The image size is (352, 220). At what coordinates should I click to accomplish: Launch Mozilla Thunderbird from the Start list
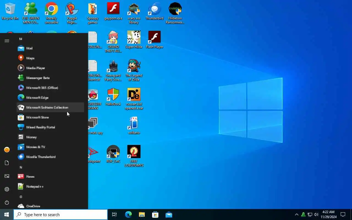pos(51,157)
